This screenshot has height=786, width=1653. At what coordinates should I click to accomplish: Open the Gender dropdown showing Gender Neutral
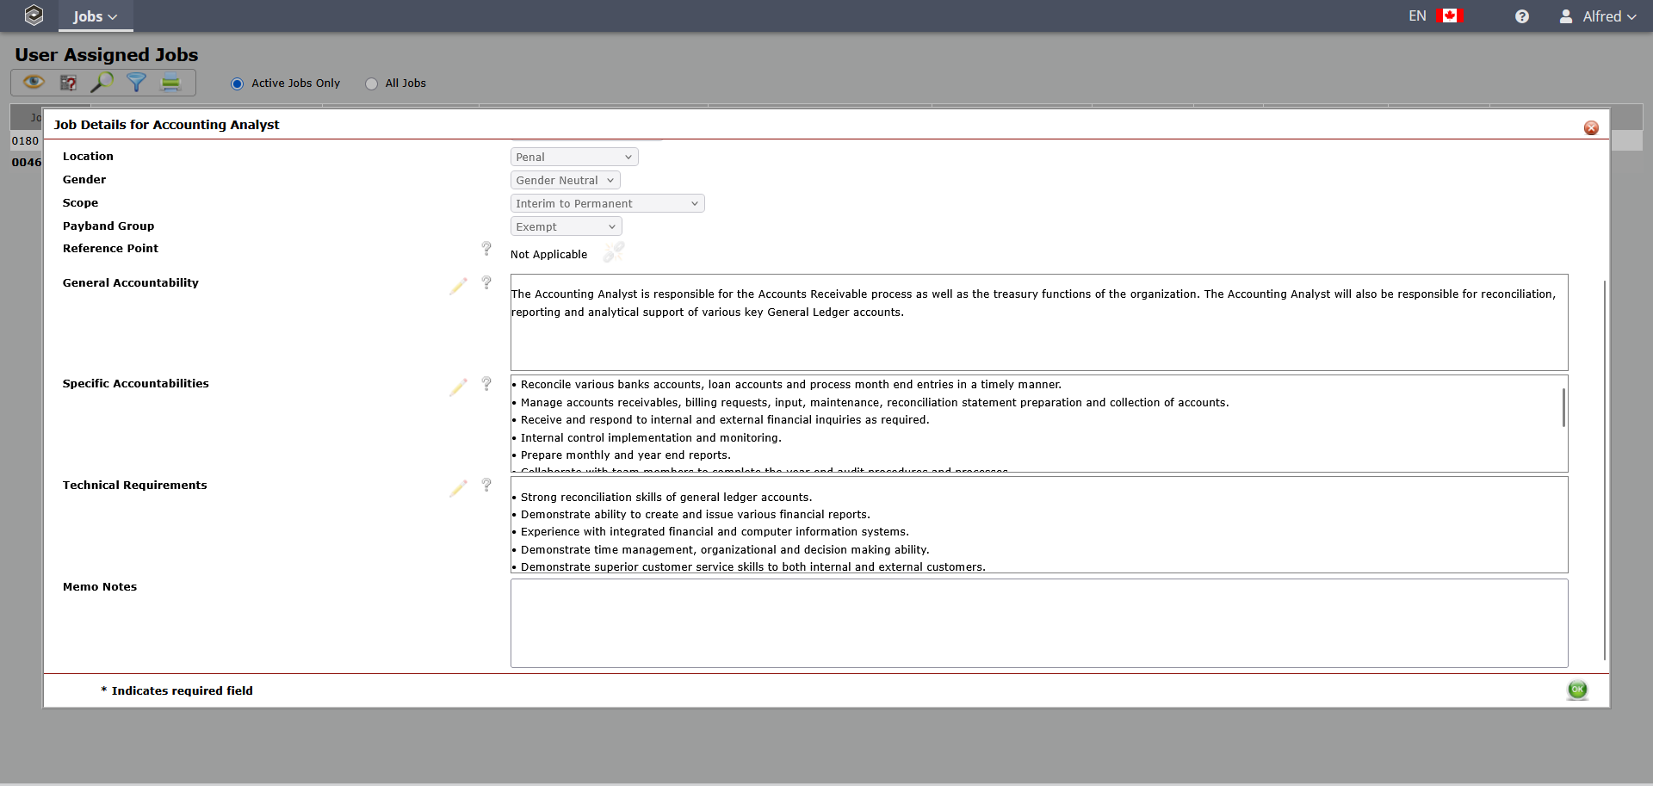[x=566, y=180]
